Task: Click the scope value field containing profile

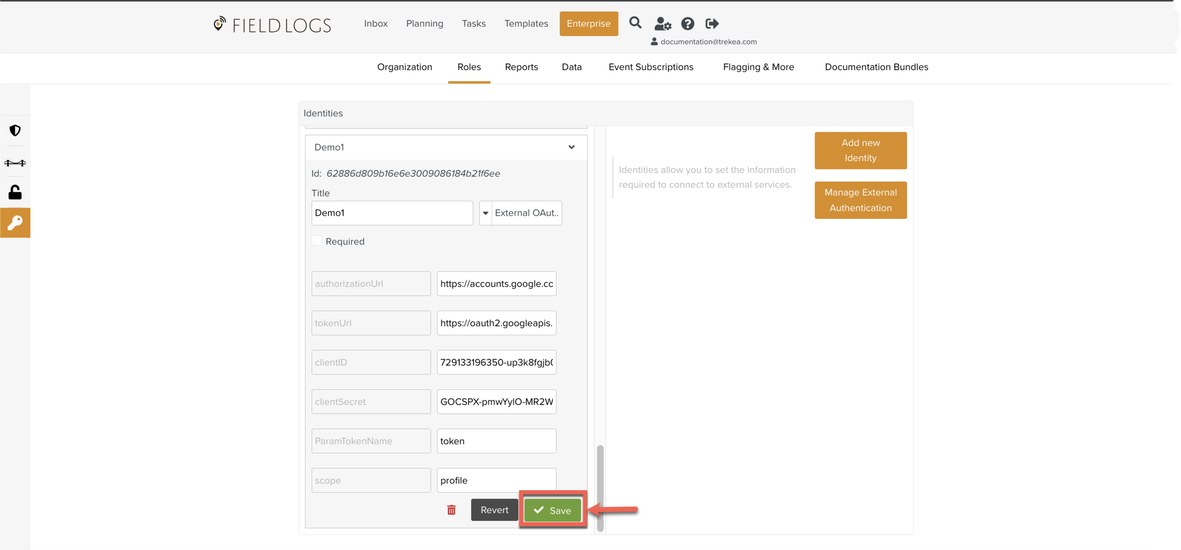Action: tap(496, 480)
